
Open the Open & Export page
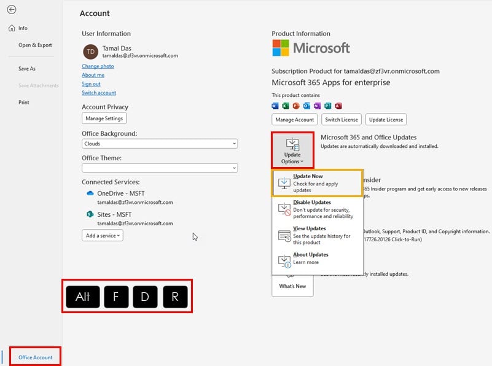(35, 45)
